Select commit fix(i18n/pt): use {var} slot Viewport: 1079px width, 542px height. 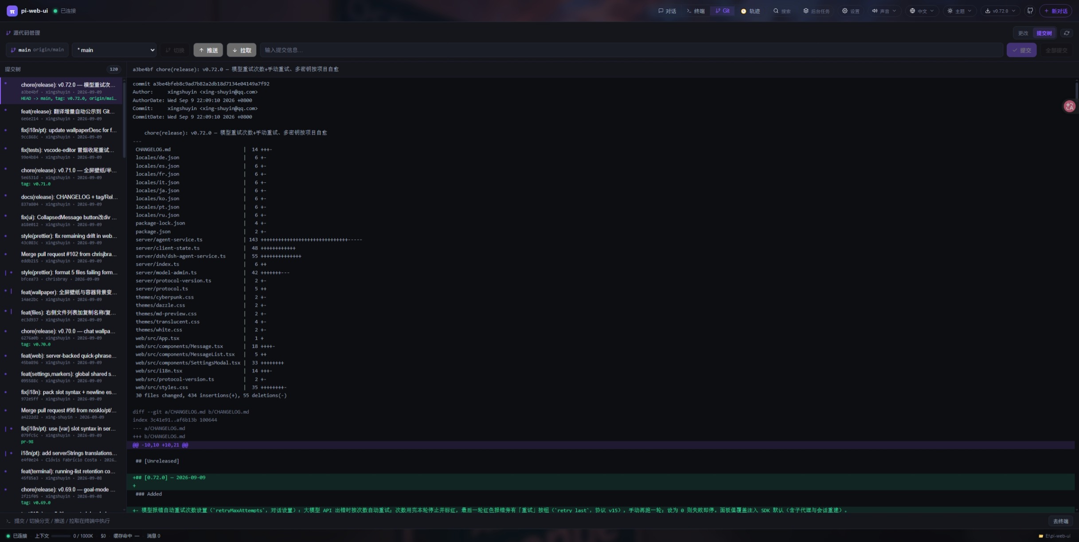(x=62, y=435)
